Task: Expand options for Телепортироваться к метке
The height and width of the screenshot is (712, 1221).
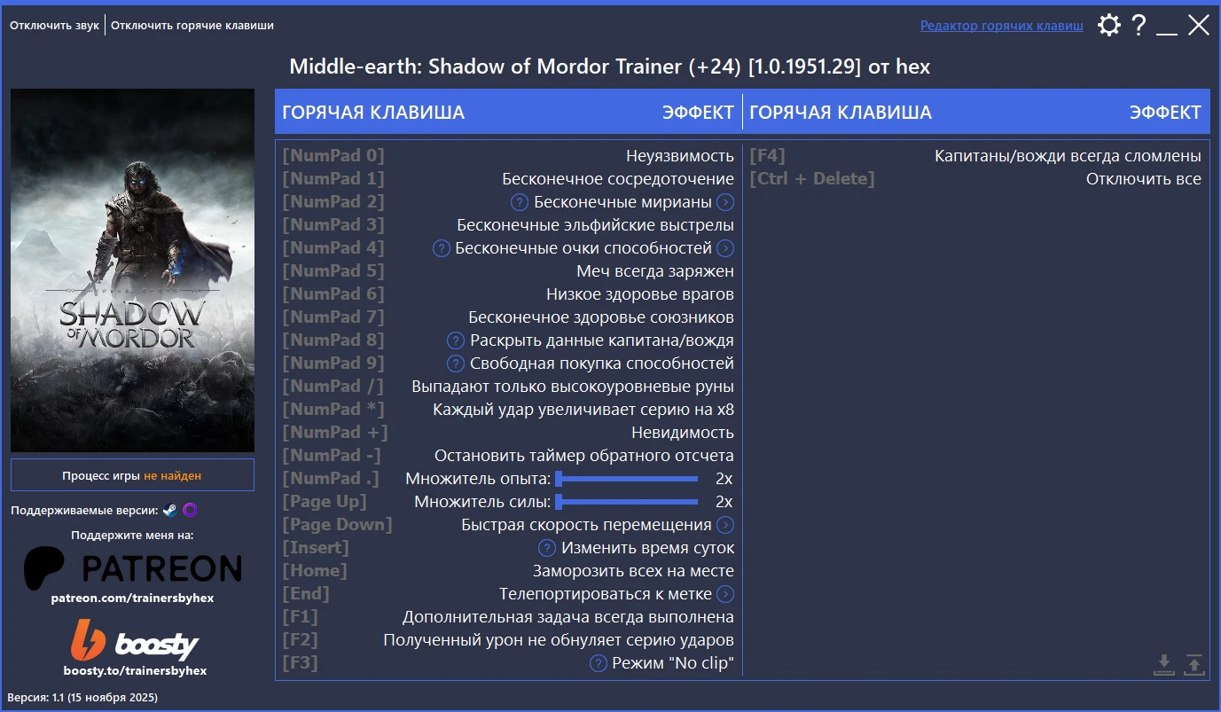Action: pyautogui.click(x=726, y=593)
